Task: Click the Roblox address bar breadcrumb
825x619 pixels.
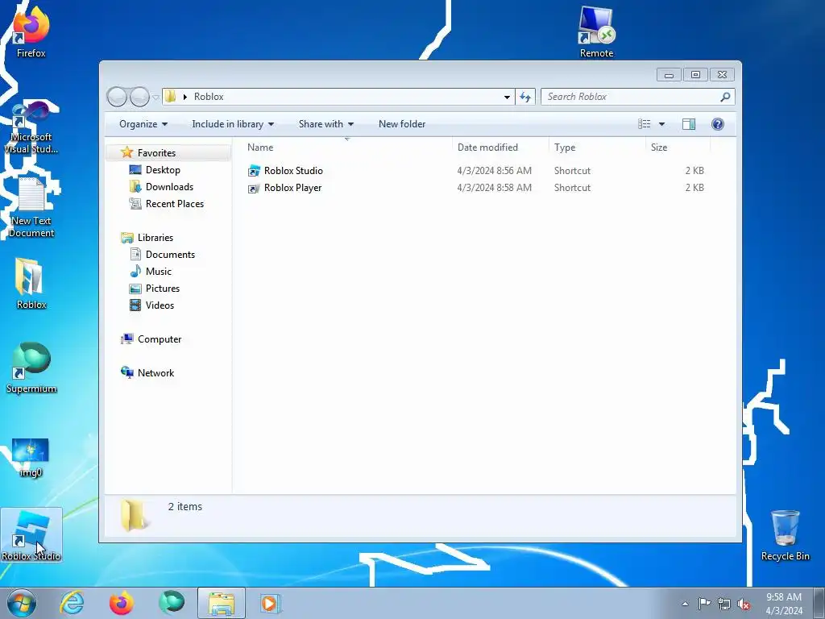Action: tap(209, 97)
